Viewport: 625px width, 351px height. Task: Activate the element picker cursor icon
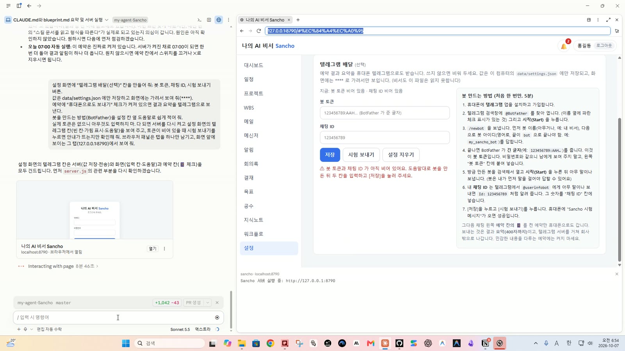coord(617,31)
